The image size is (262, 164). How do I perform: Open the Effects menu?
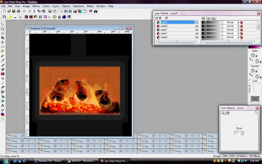pyautogui.click(x=36, y=6)
